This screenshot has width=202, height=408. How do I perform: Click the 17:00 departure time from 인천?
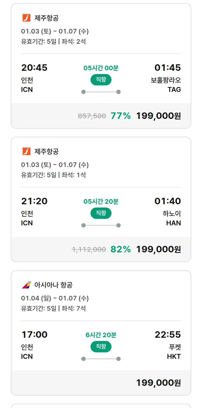click(x=34, y=335)
